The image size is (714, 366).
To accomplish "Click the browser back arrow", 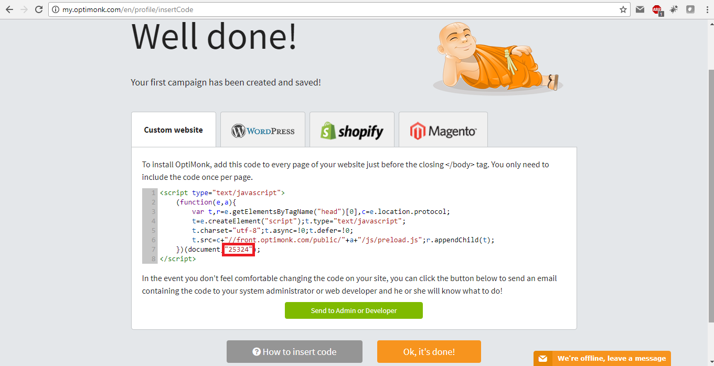I will click(x=9, y=9).
